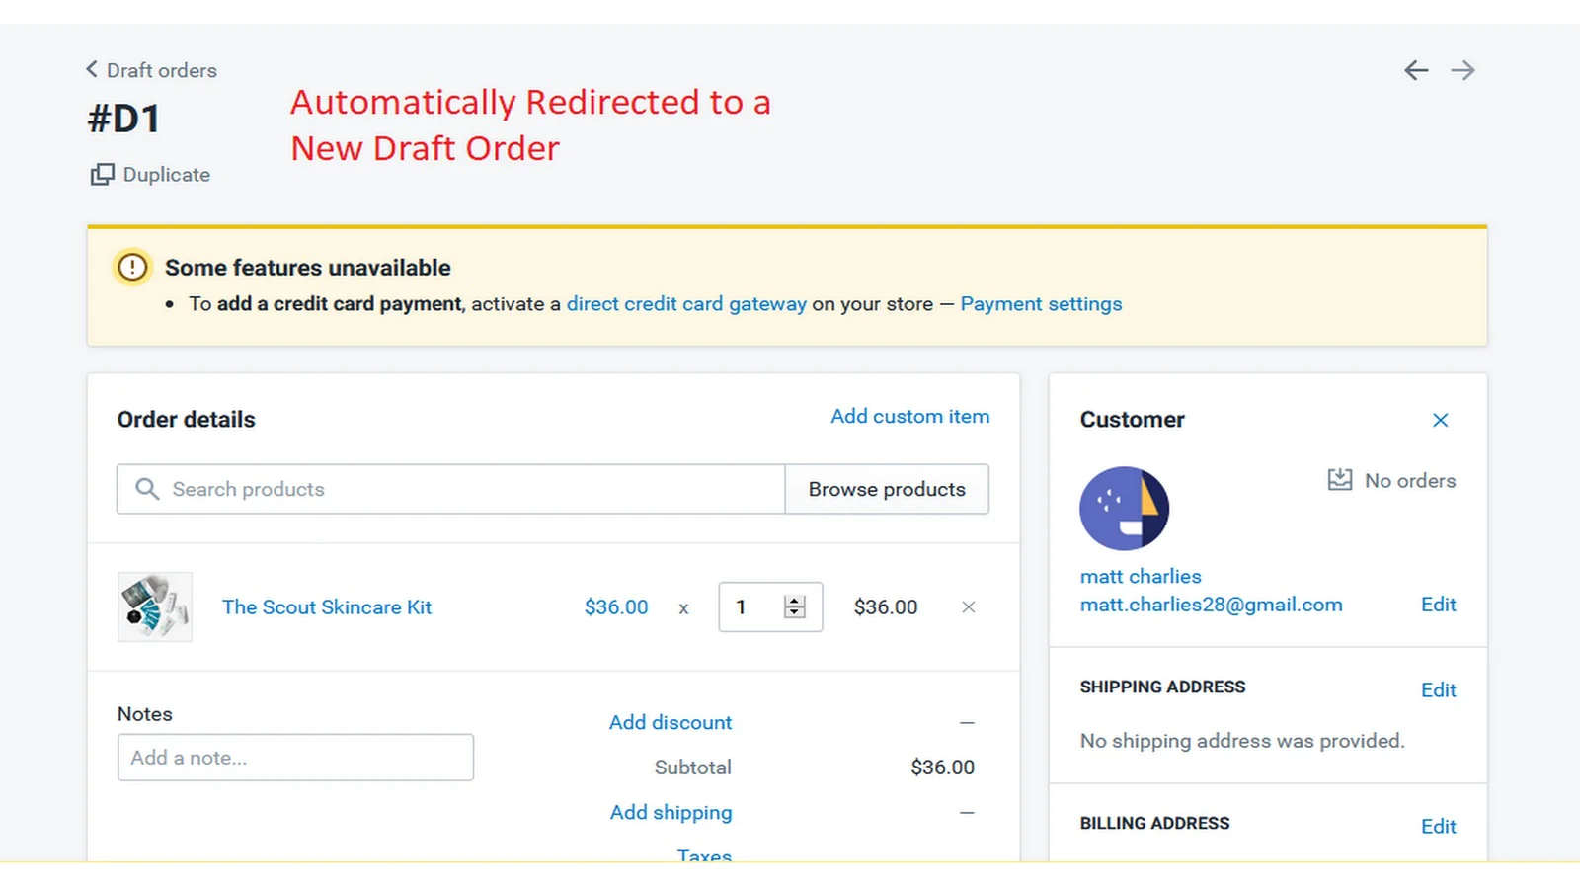Edit the shipping address
Image resolution: width=1580 pixels, height=889 pixels.
1438,689
